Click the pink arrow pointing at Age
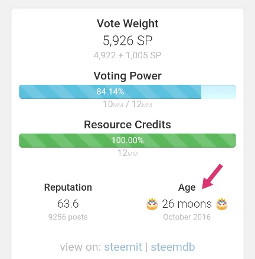 click(x=212, y=177)
